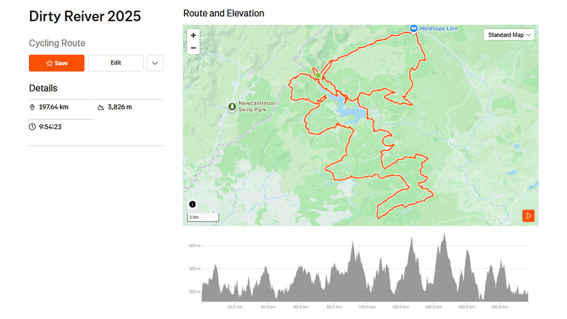Screen dimensions: 567x319
Task: Click the map info icon
Action: [x=192, y=204]
